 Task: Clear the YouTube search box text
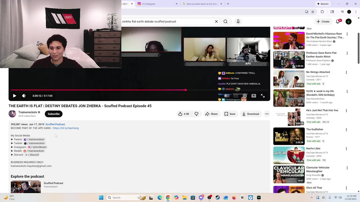[216, 21]
